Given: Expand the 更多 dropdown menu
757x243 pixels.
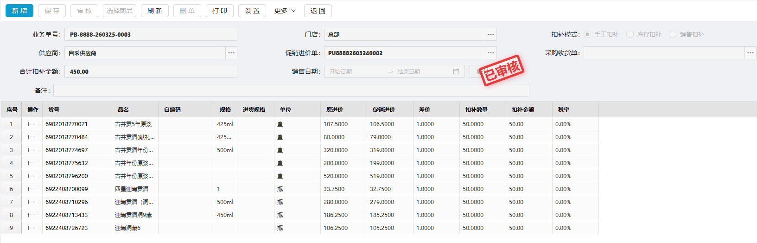Looking at the screenshot, I should (285, 11).
